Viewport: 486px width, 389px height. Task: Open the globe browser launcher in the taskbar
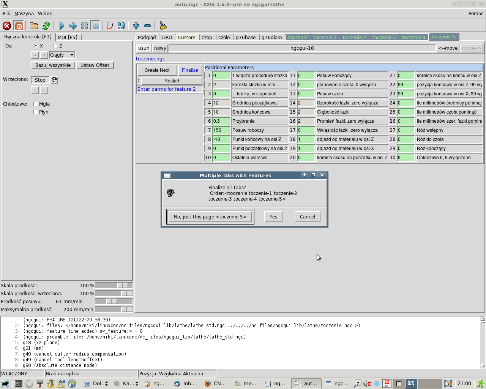pos(72,384)
